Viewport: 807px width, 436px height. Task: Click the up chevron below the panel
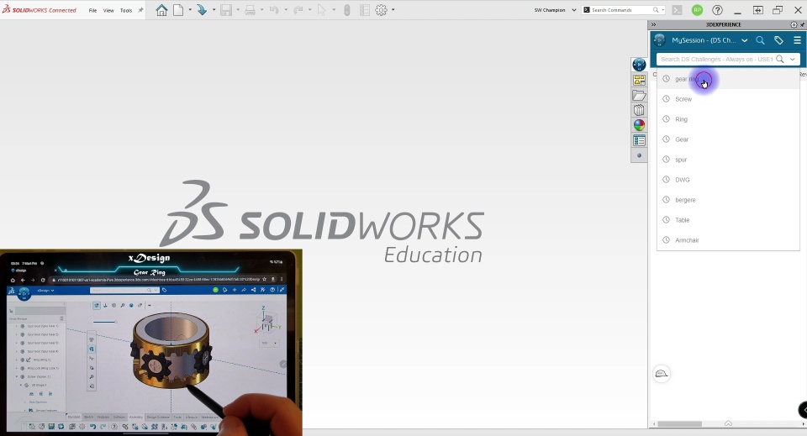click(x=728, y=423)
